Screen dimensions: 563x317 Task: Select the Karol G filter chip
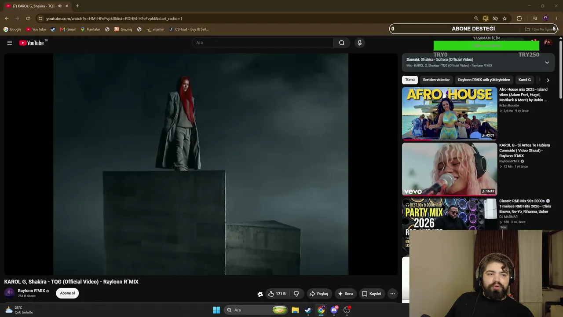pyautogui.click(x=524, y=80)
